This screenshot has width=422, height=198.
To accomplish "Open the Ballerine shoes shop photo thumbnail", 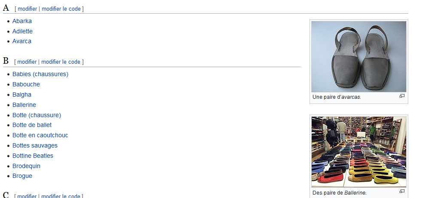I will [359, 152].
